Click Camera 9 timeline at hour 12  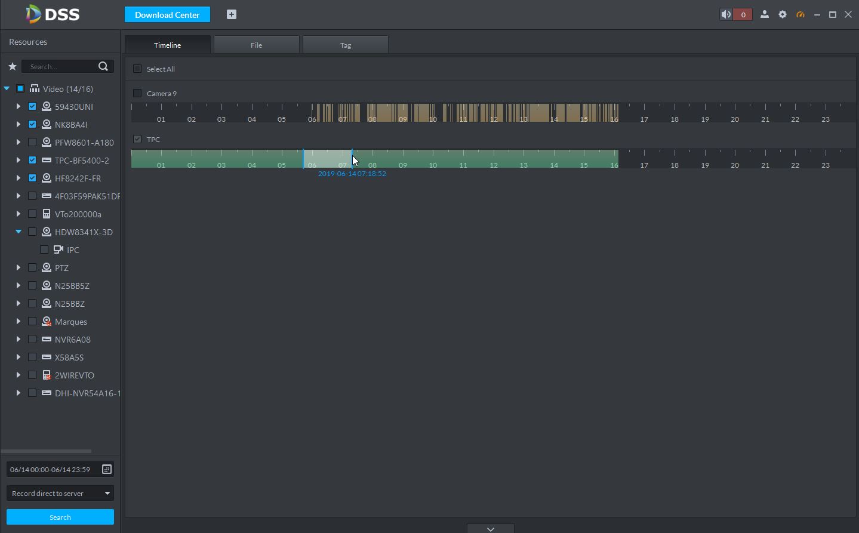pos(494,113)
